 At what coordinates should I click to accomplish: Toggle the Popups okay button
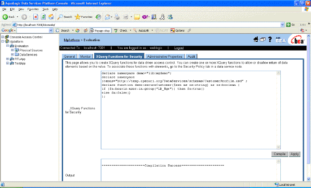(100, 31)
